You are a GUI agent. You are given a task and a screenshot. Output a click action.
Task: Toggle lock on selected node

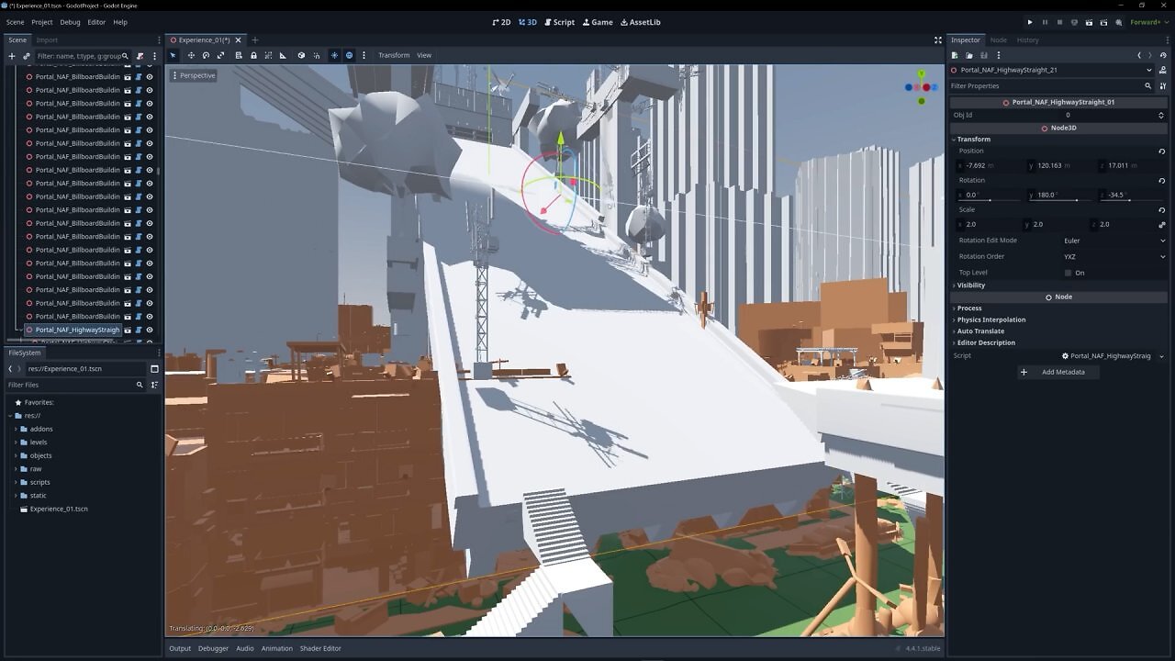(x=253, y=55)
